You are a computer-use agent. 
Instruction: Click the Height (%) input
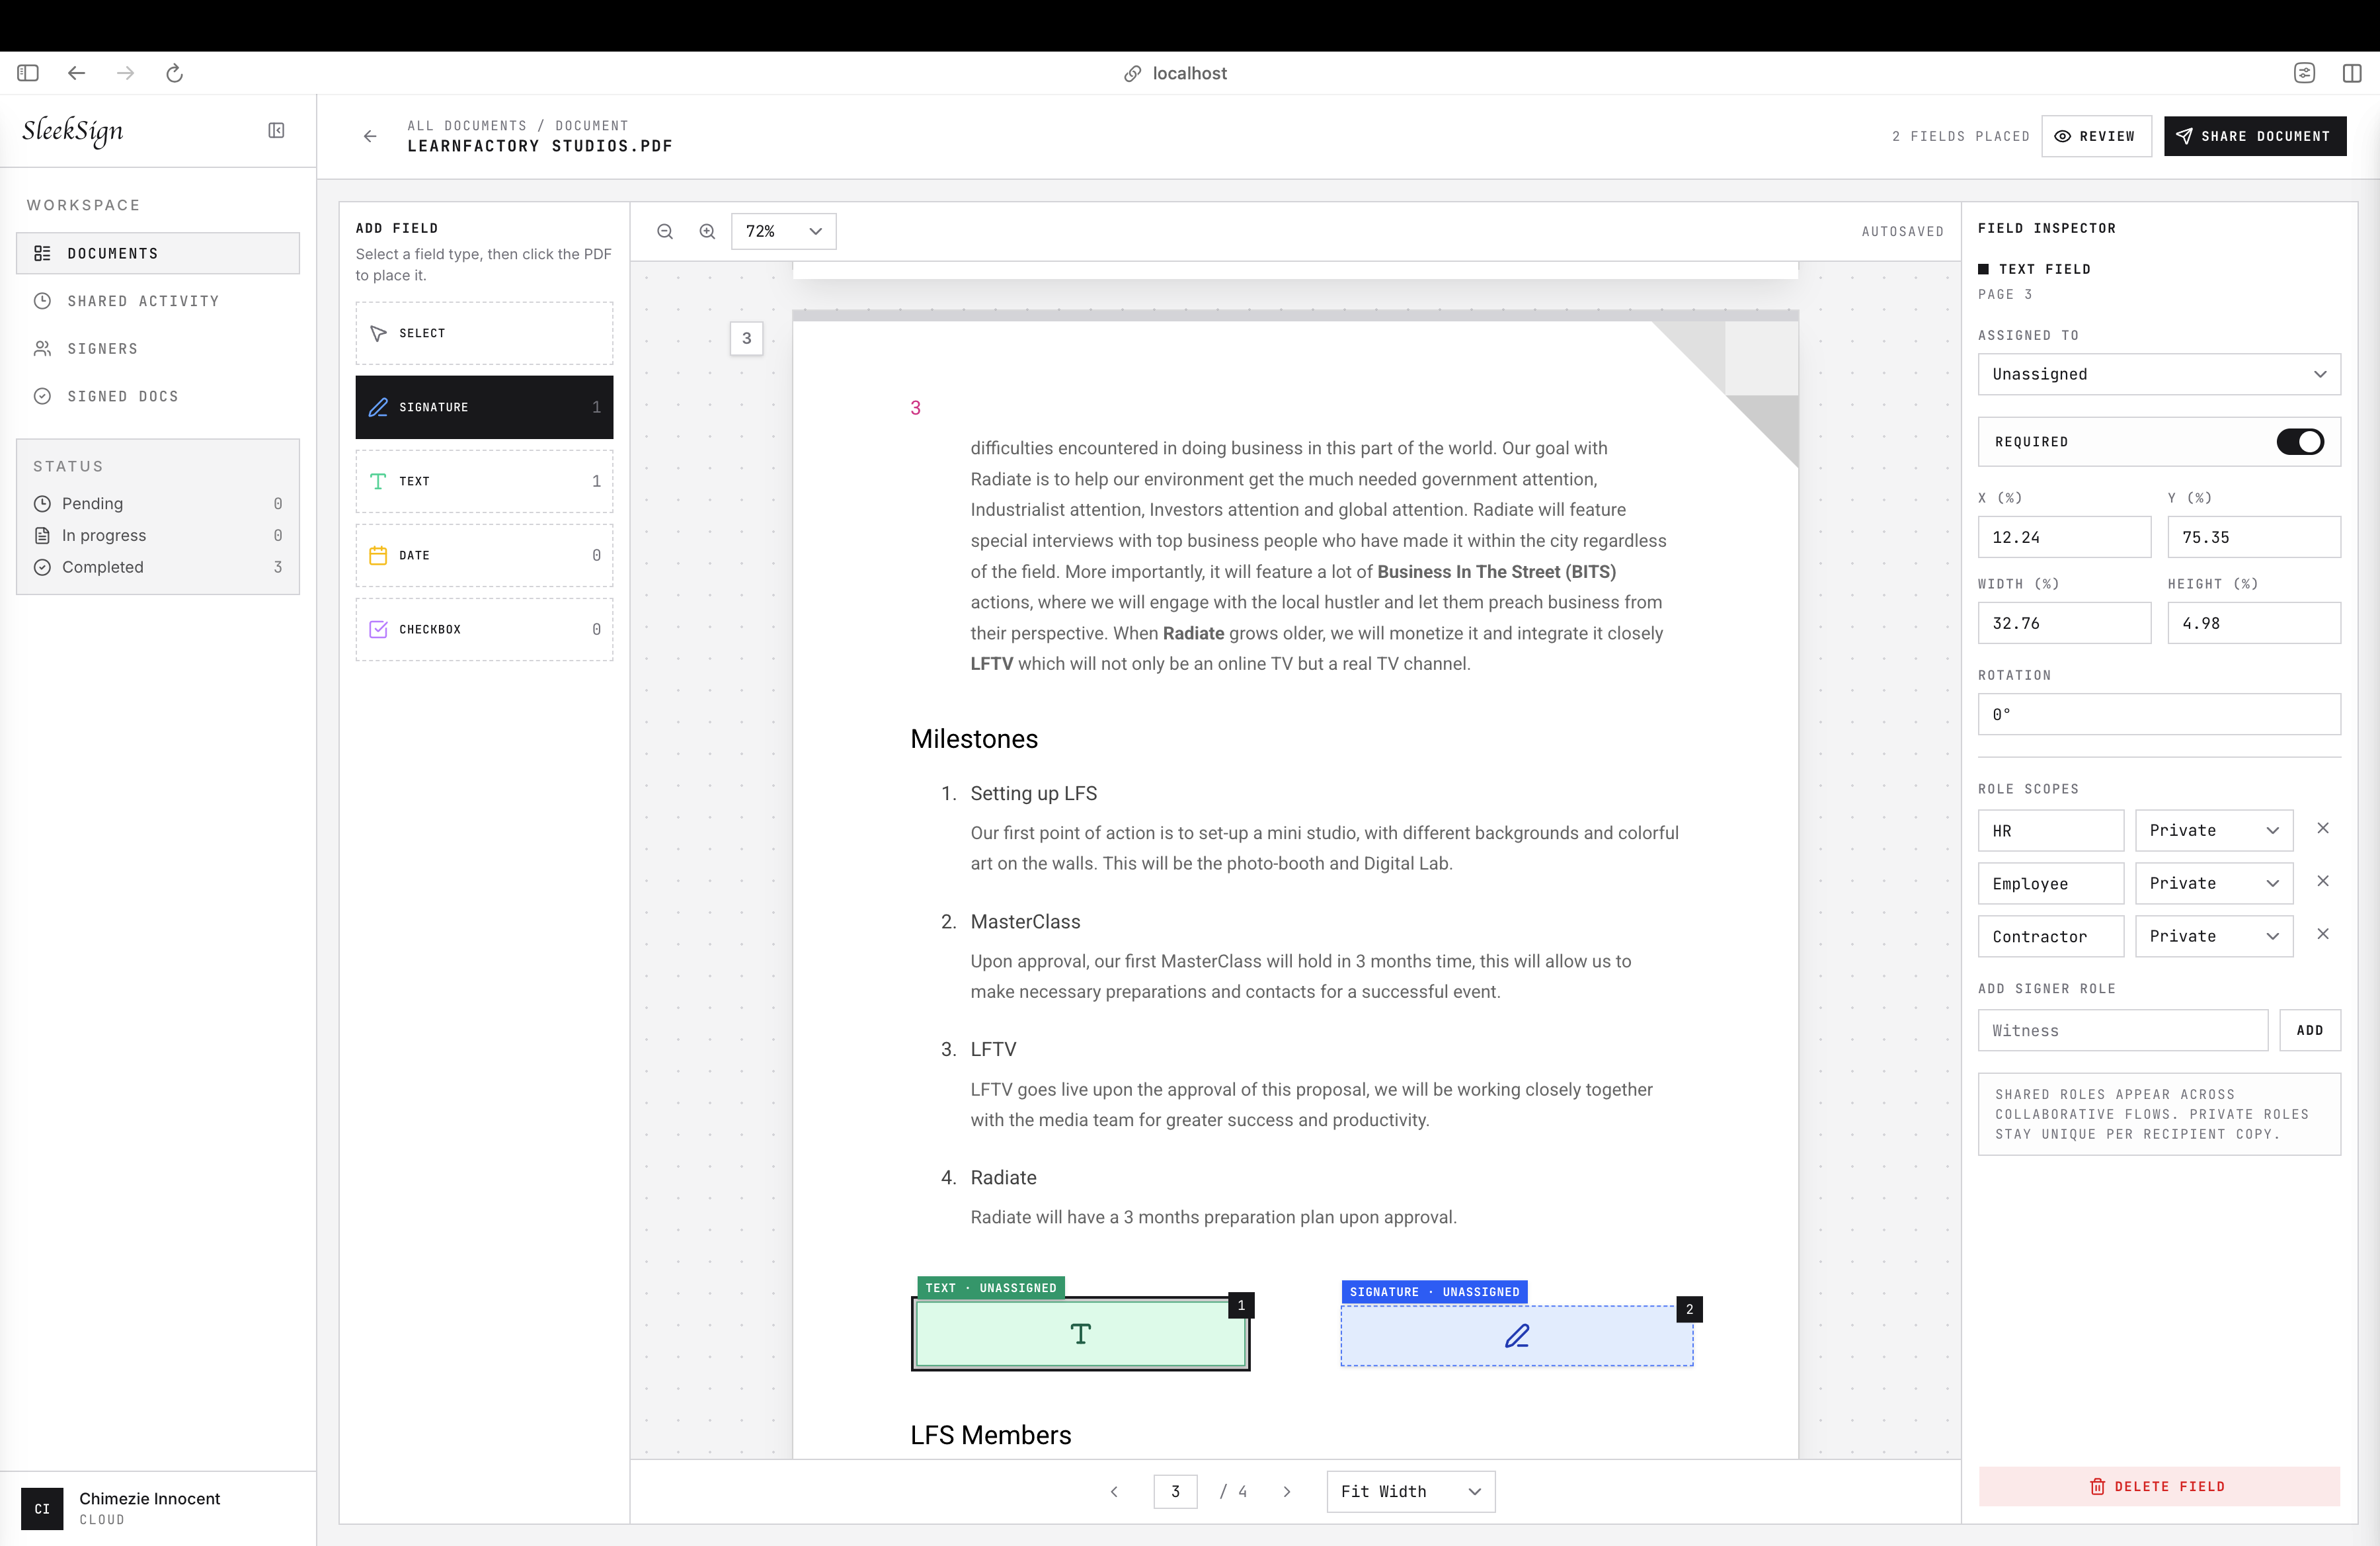pos(2254,623)
